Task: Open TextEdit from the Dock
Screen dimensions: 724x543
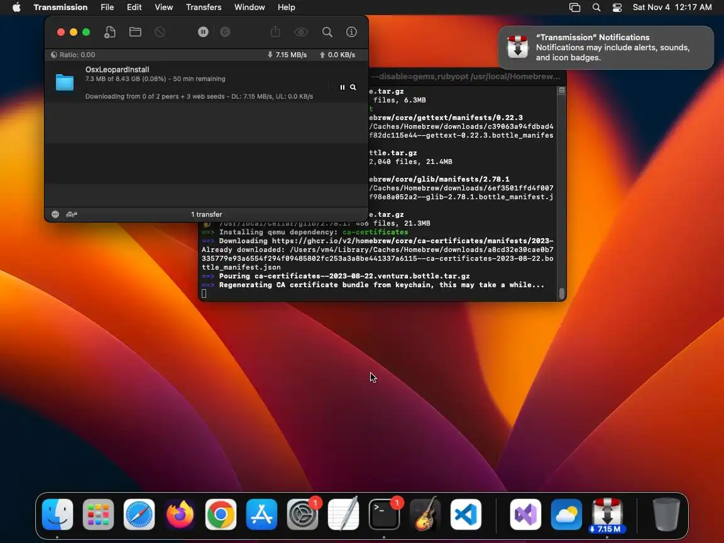Action: (344, 514)
